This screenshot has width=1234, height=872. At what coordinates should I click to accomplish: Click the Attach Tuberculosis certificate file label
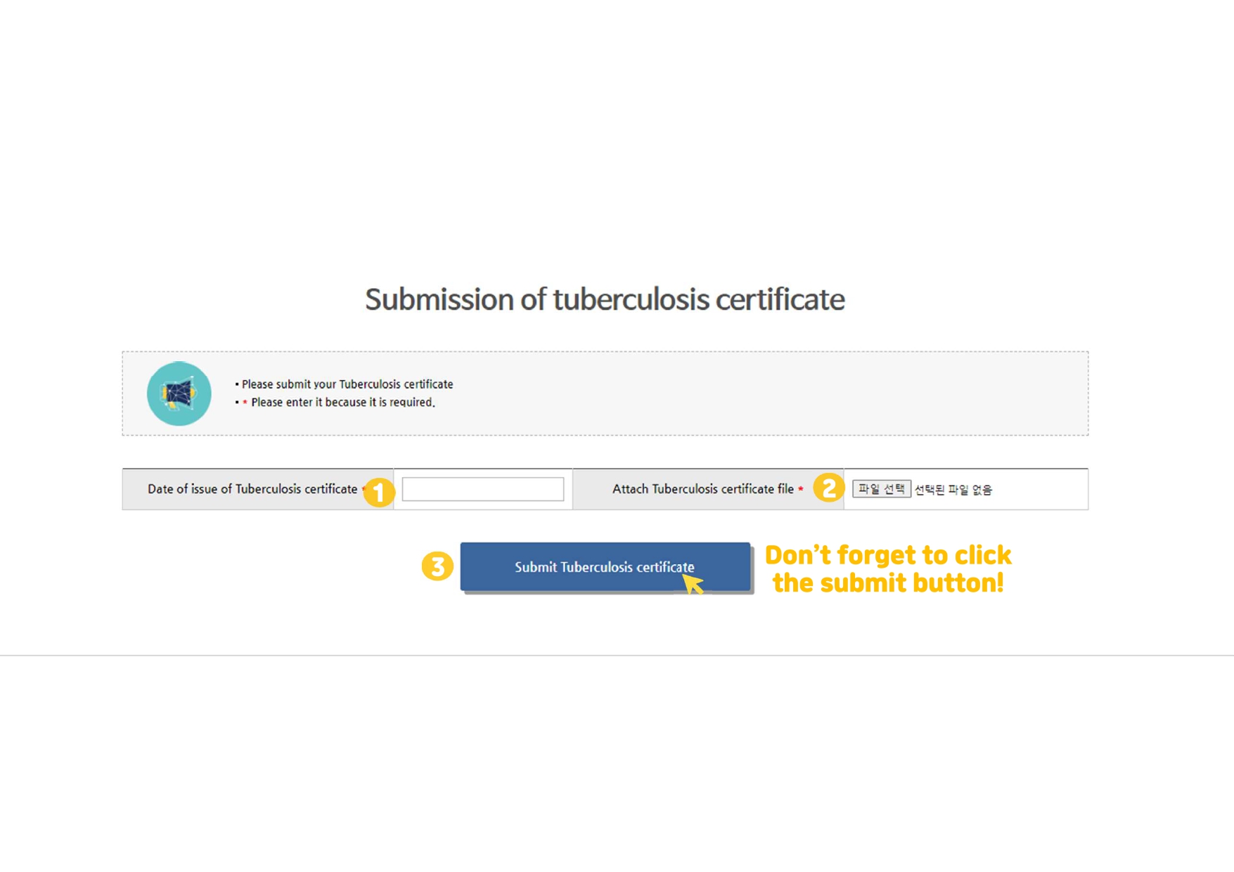(702, 489)
